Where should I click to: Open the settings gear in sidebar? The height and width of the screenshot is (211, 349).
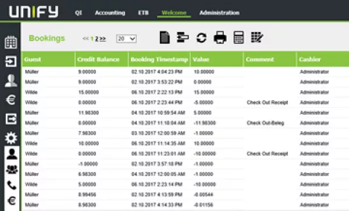(10, 138)
